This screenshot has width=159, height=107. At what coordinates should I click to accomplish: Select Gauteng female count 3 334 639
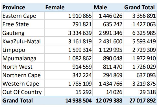(x=80, y=33)
